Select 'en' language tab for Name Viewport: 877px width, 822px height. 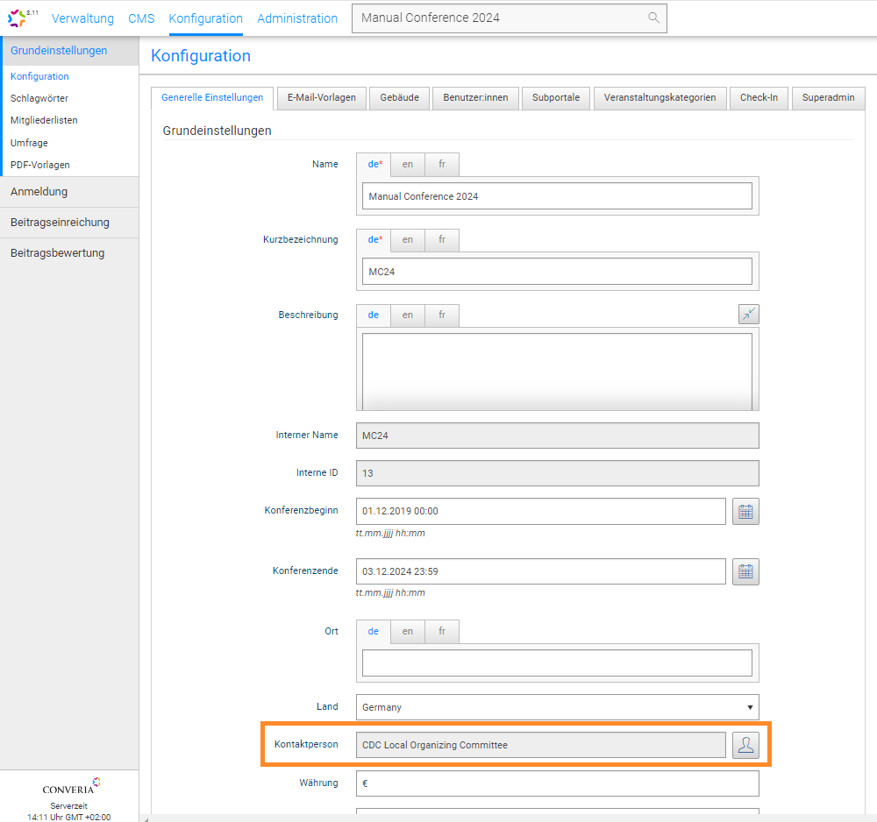coord(408,164)
